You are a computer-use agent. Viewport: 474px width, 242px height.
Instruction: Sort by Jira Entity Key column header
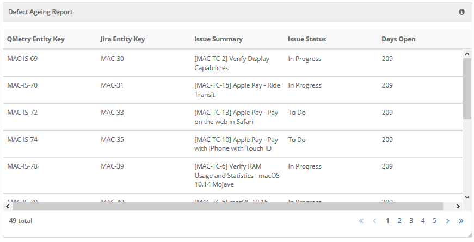tap(123, 39)
